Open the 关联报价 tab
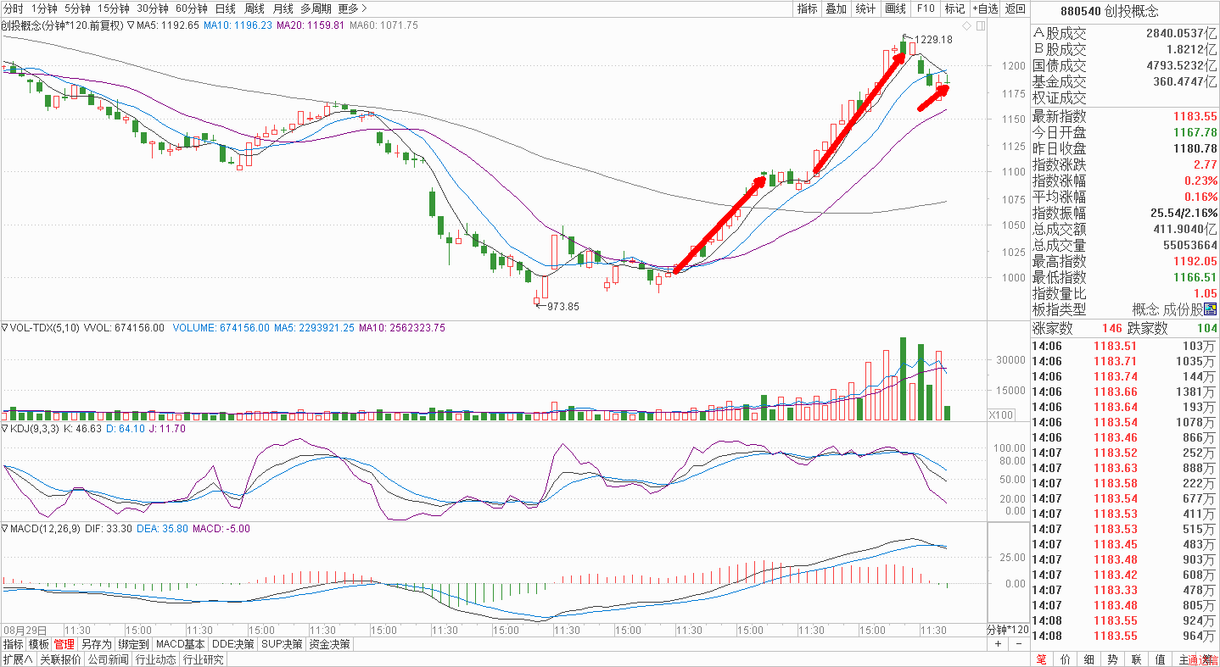This screenshot has height=667, width=1220. pyautogui.click(x=59, y=659)
